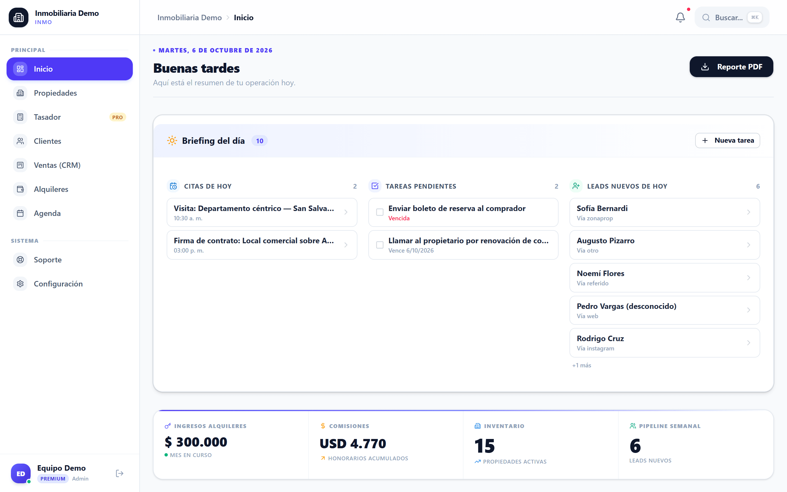Screen dimensions: 787x492
Task: Click the Inicio breadcrumb
Action: click(x=243, y=17)
